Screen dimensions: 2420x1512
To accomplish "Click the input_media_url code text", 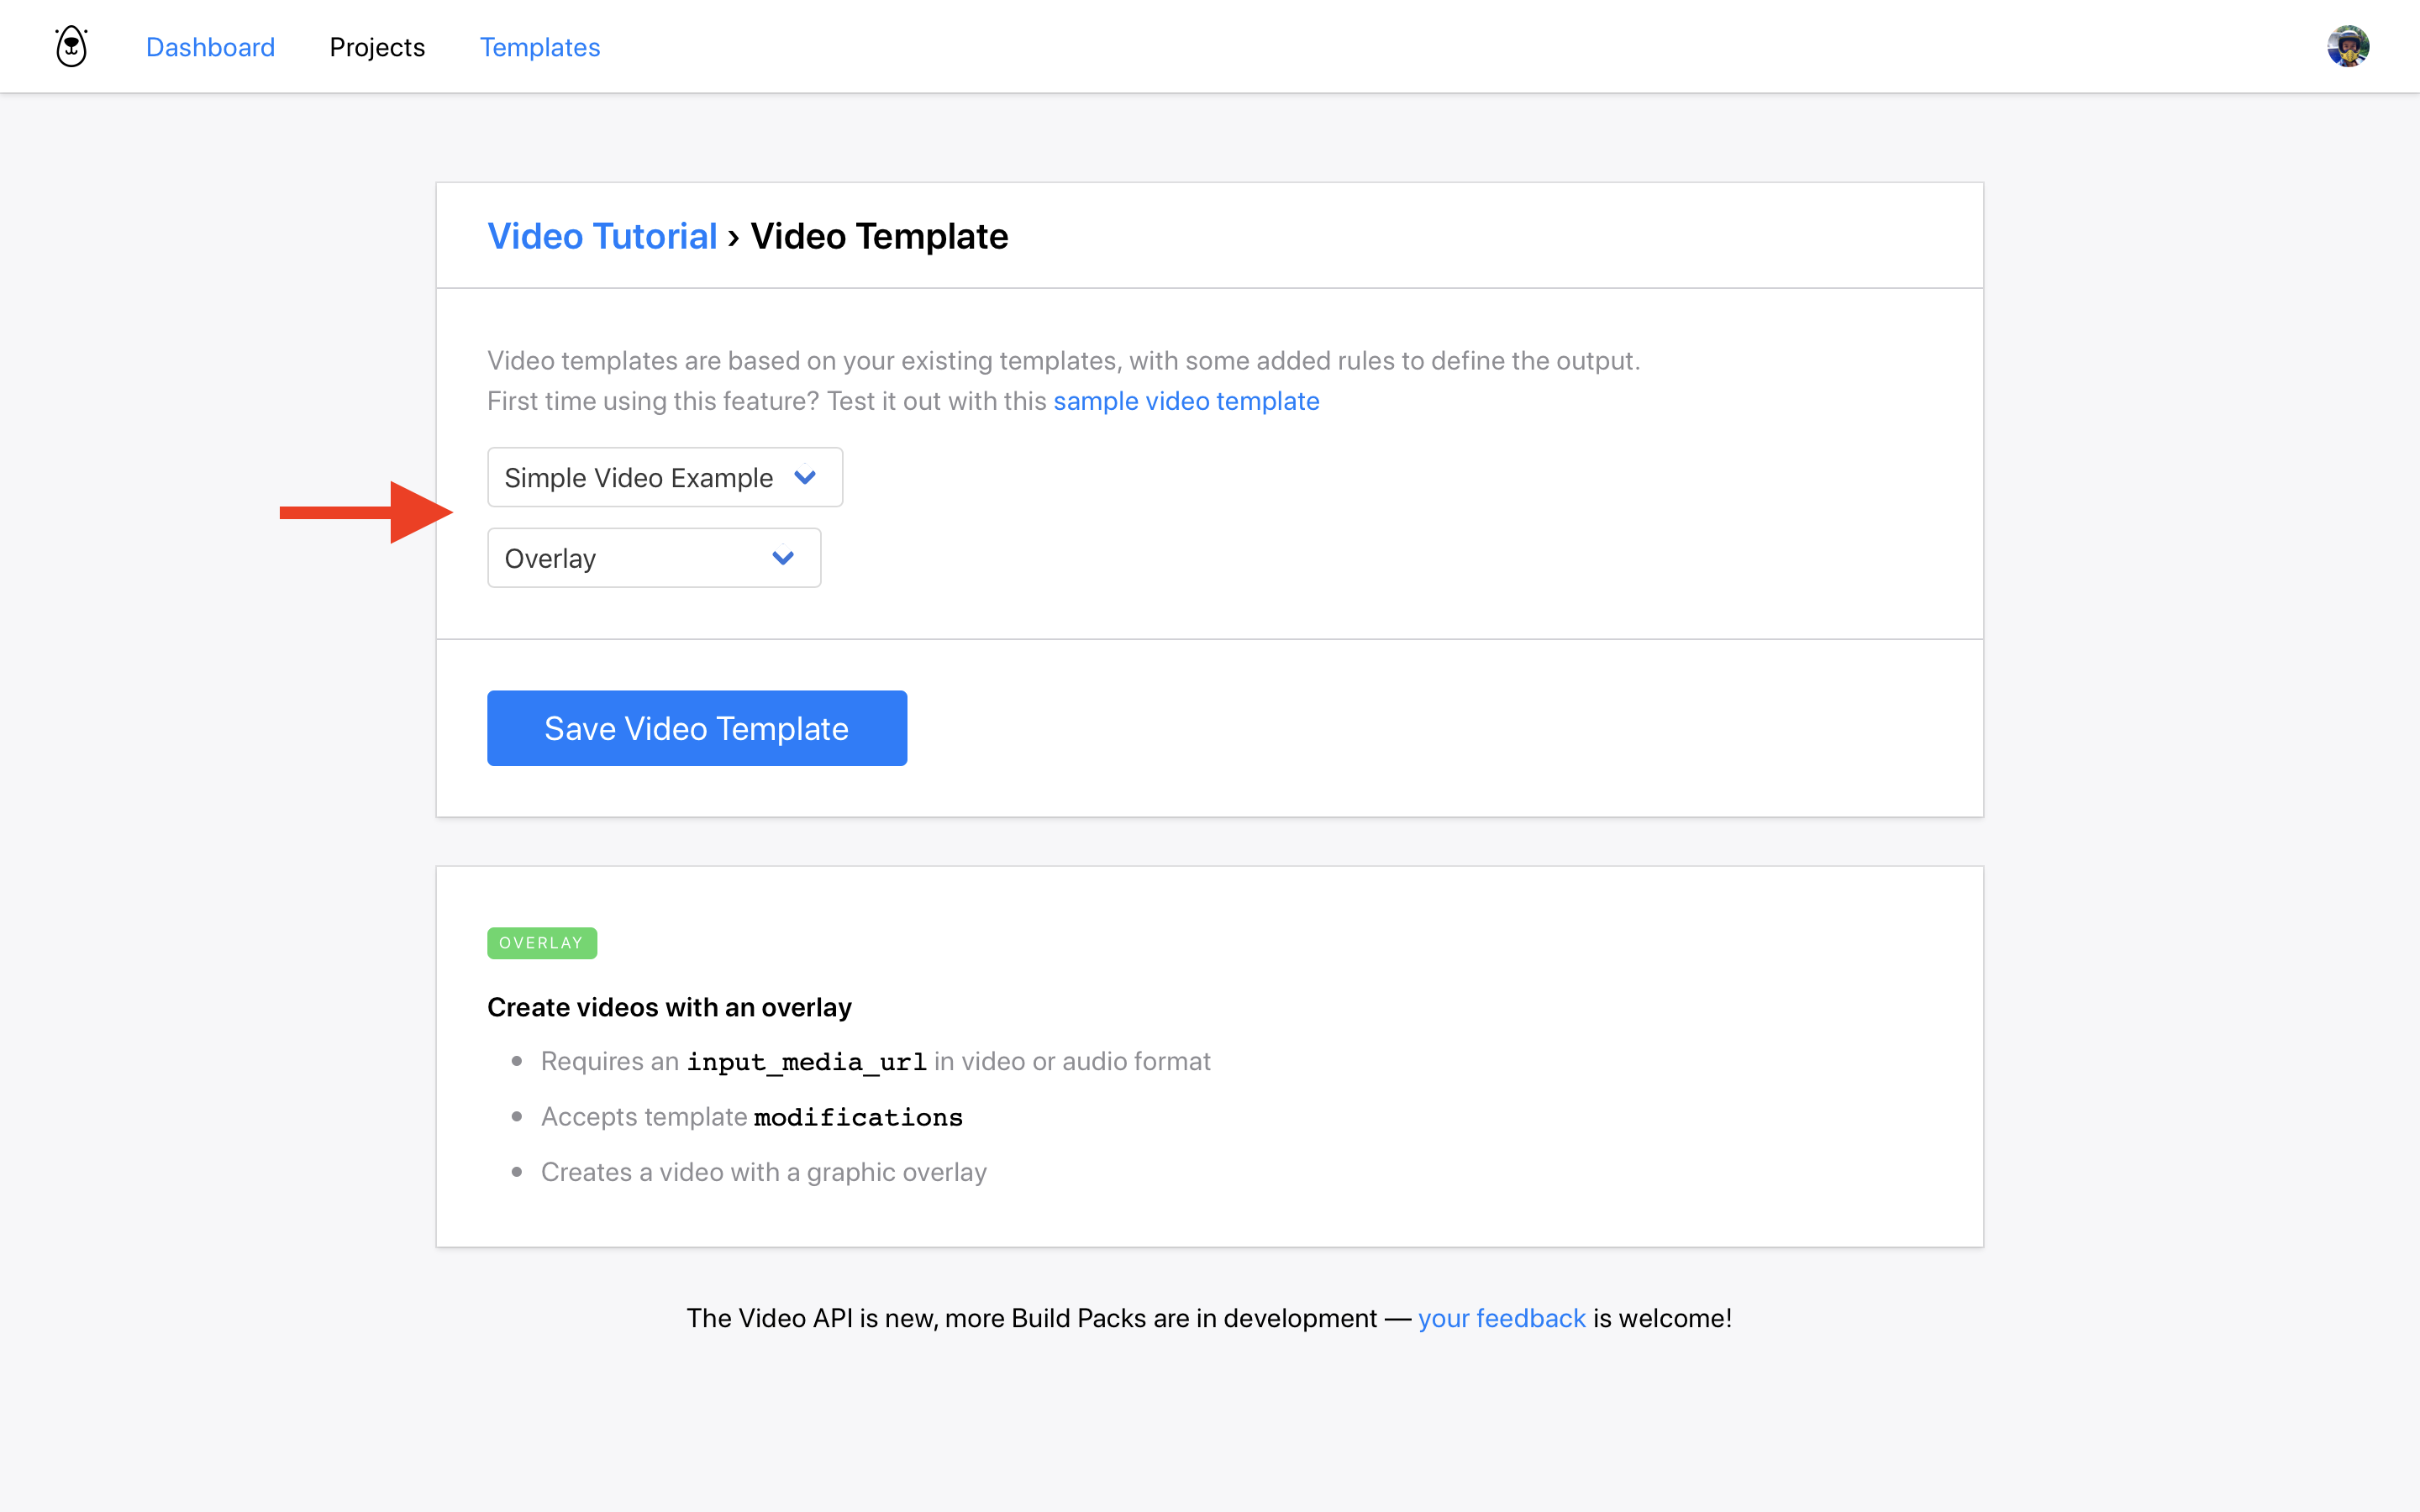I will tap(806, 1062).
